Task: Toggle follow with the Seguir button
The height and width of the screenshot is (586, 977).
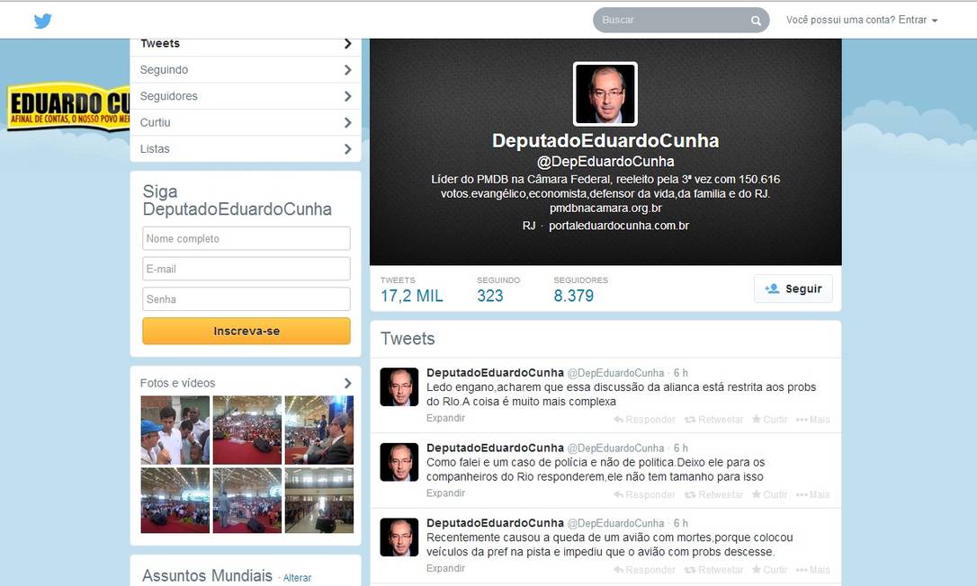Action: pyautogui.click(x=793, y=289)
